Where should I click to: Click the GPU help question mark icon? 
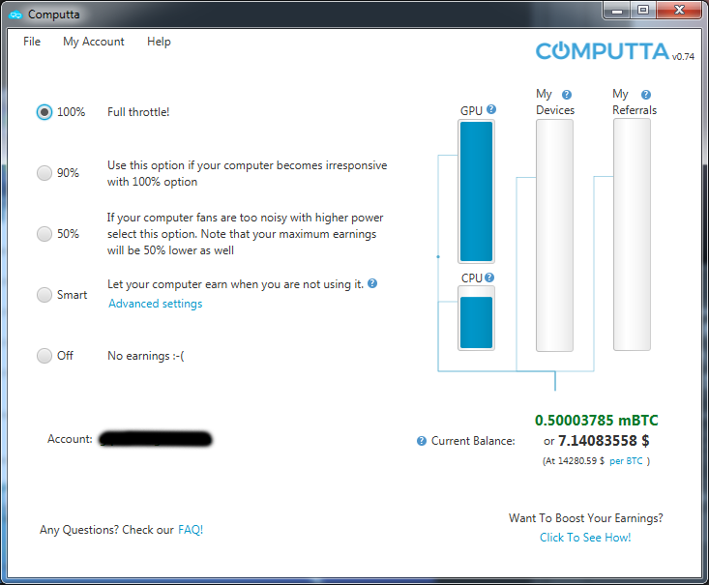pos(491,109)
